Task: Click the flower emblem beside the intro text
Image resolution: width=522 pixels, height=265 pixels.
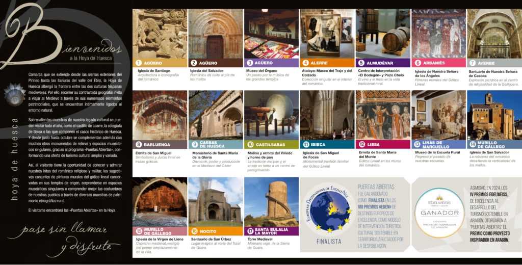Action: tap(15, 94)
